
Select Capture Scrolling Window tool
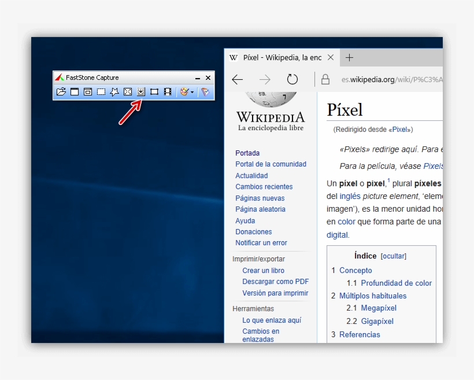[x=141, y=91]
